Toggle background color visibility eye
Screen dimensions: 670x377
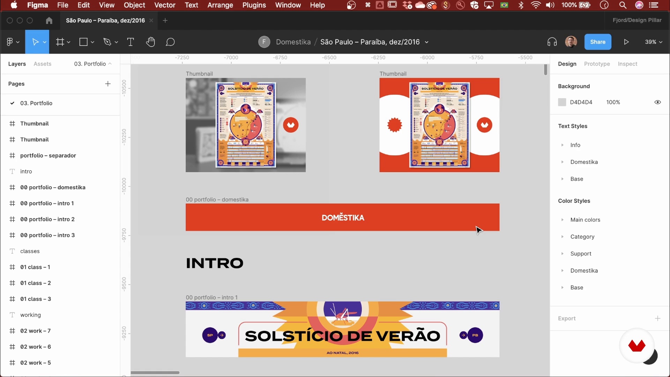[x=658, y=102]
